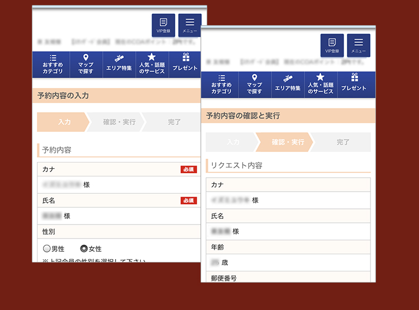Open プレゼント on the 確認と実行 page
The height and width of the screenshot is (310, 419).
click(354, 85)
